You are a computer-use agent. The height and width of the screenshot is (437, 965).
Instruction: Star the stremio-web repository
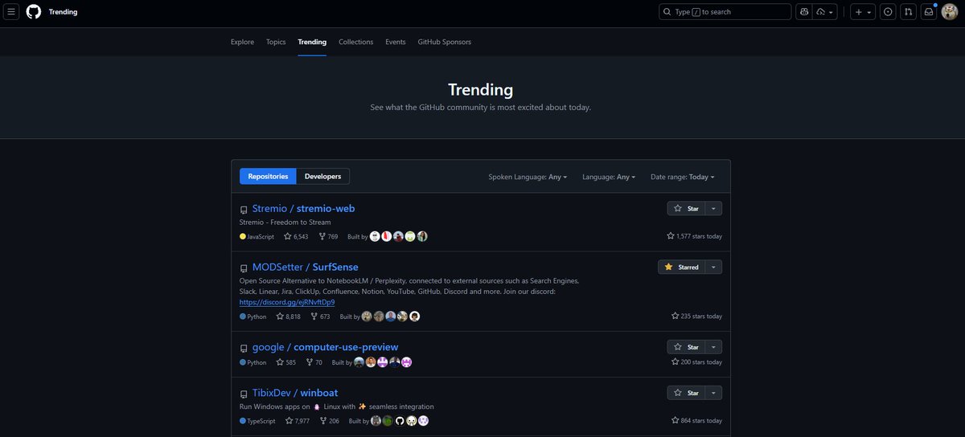pos(686,209)
